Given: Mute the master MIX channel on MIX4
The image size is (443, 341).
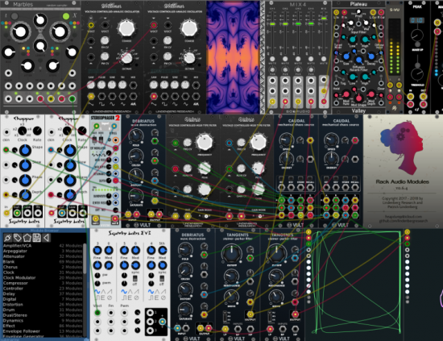Looking at the screenshot, I should (324, 59).
